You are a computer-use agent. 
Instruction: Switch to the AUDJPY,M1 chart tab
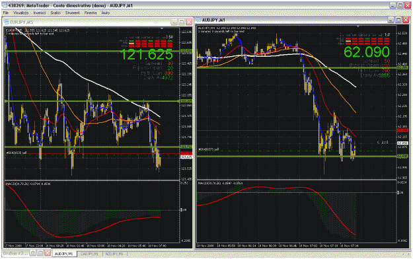(64, 254)
